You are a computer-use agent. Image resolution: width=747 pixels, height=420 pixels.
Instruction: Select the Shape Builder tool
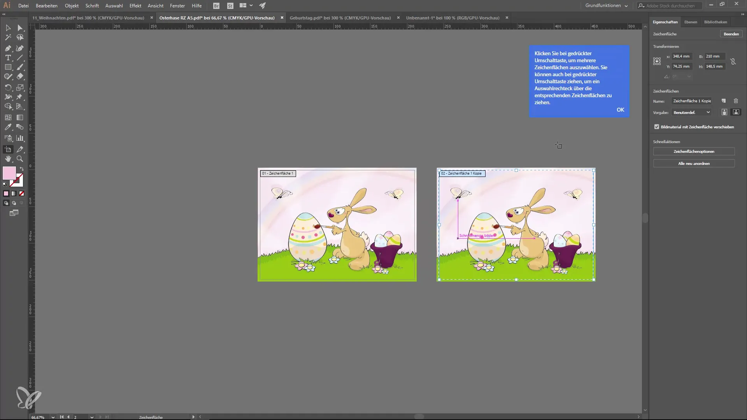coord(8,106)
